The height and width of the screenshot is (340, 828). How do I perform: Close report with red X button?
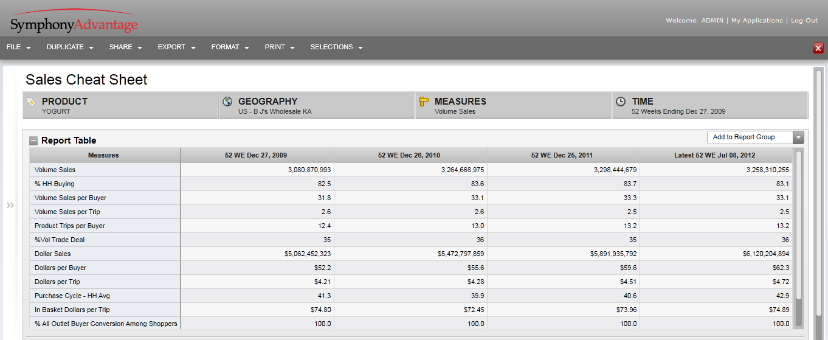click(x=818, y=48)
